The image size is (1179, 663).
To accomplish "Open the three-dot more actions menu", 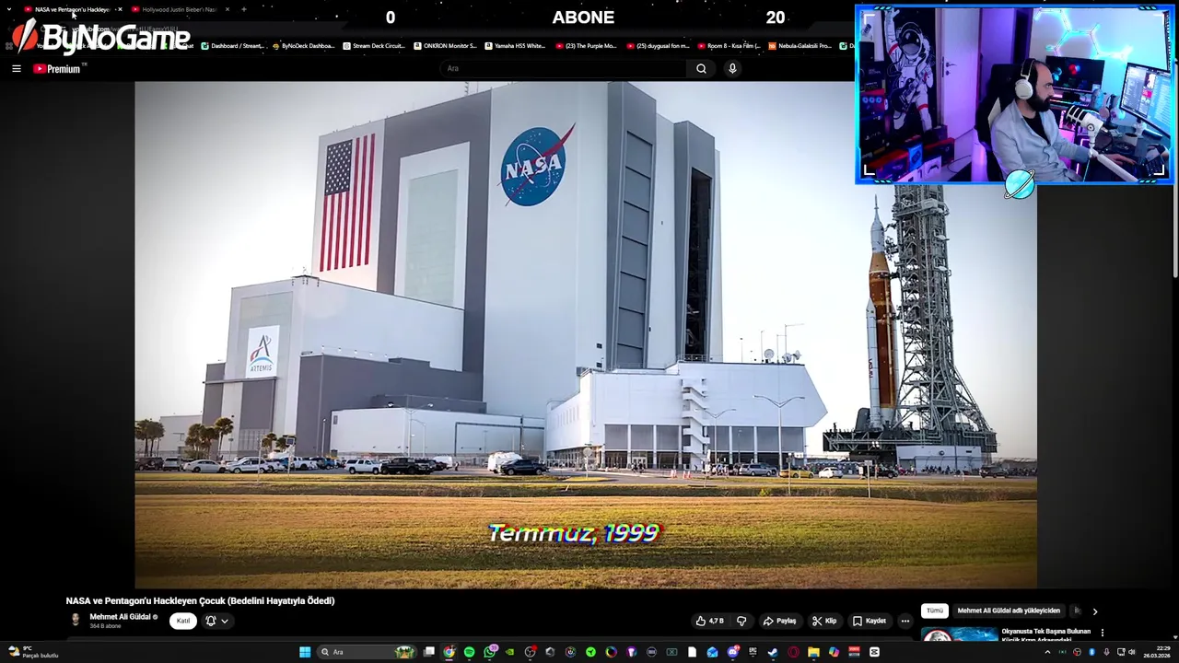I will coord(905,621).
